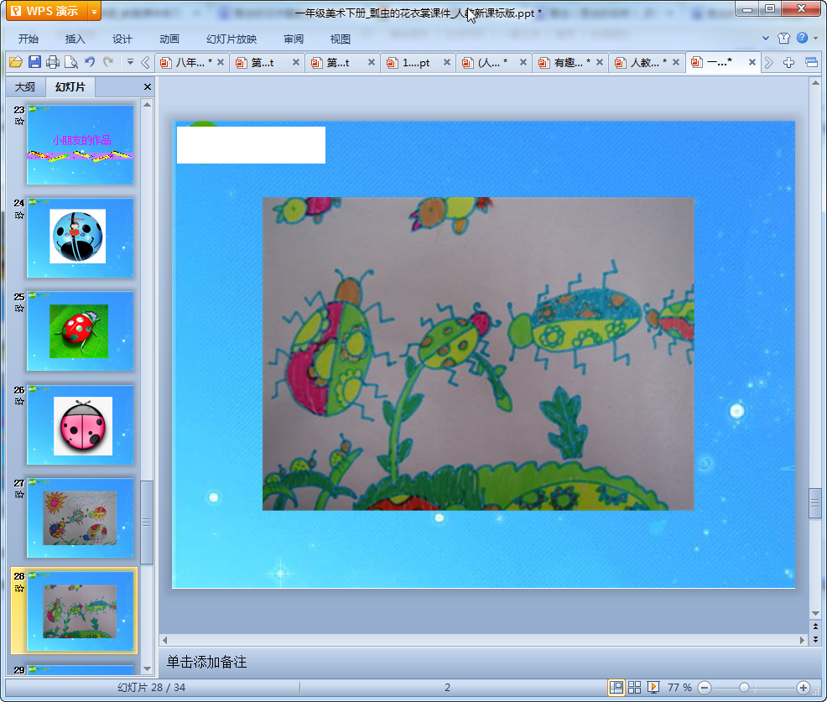Close the 1....pt document tab
Viewport: 827px width, 702px height.
[447, 62]
